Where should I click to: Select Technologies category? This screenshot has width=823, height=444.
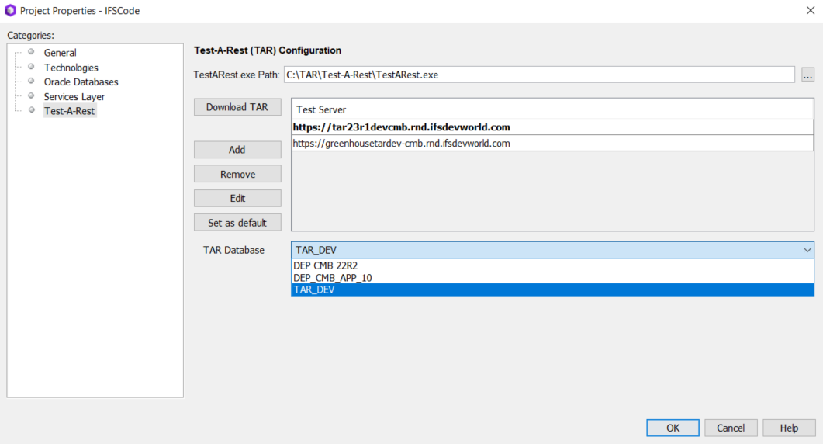point(71,68)
